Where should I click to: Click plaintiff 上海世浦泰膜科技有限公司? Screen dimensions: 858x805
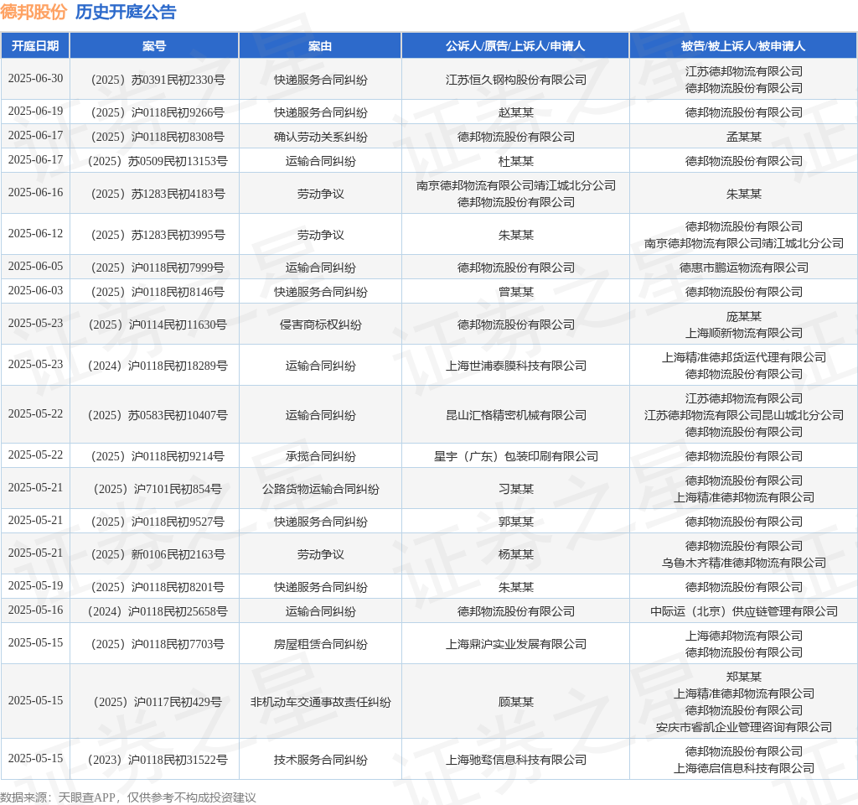[515, 366]
